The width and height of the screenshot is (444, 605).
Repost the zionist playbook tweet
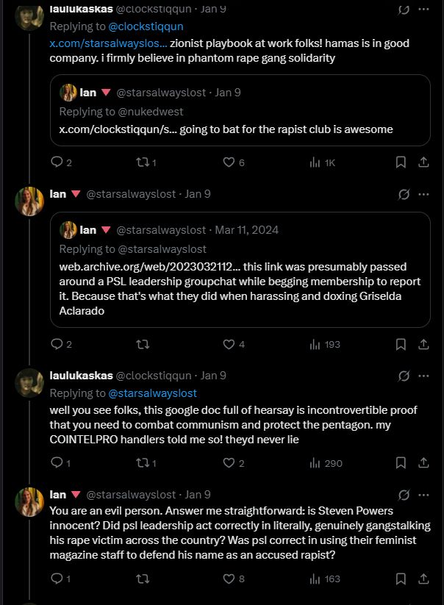pos(143,162)
